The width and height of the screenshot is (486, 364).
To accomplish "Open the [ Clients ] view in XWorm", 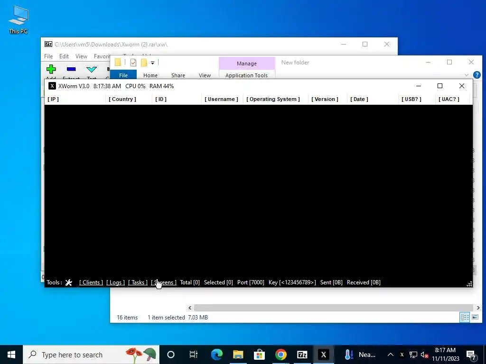I will tap(91, 282).
